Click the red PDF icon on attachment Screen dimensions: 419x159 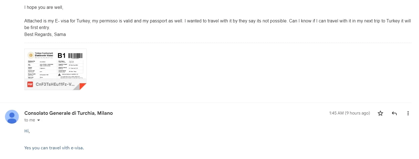(x=30, y=84)
